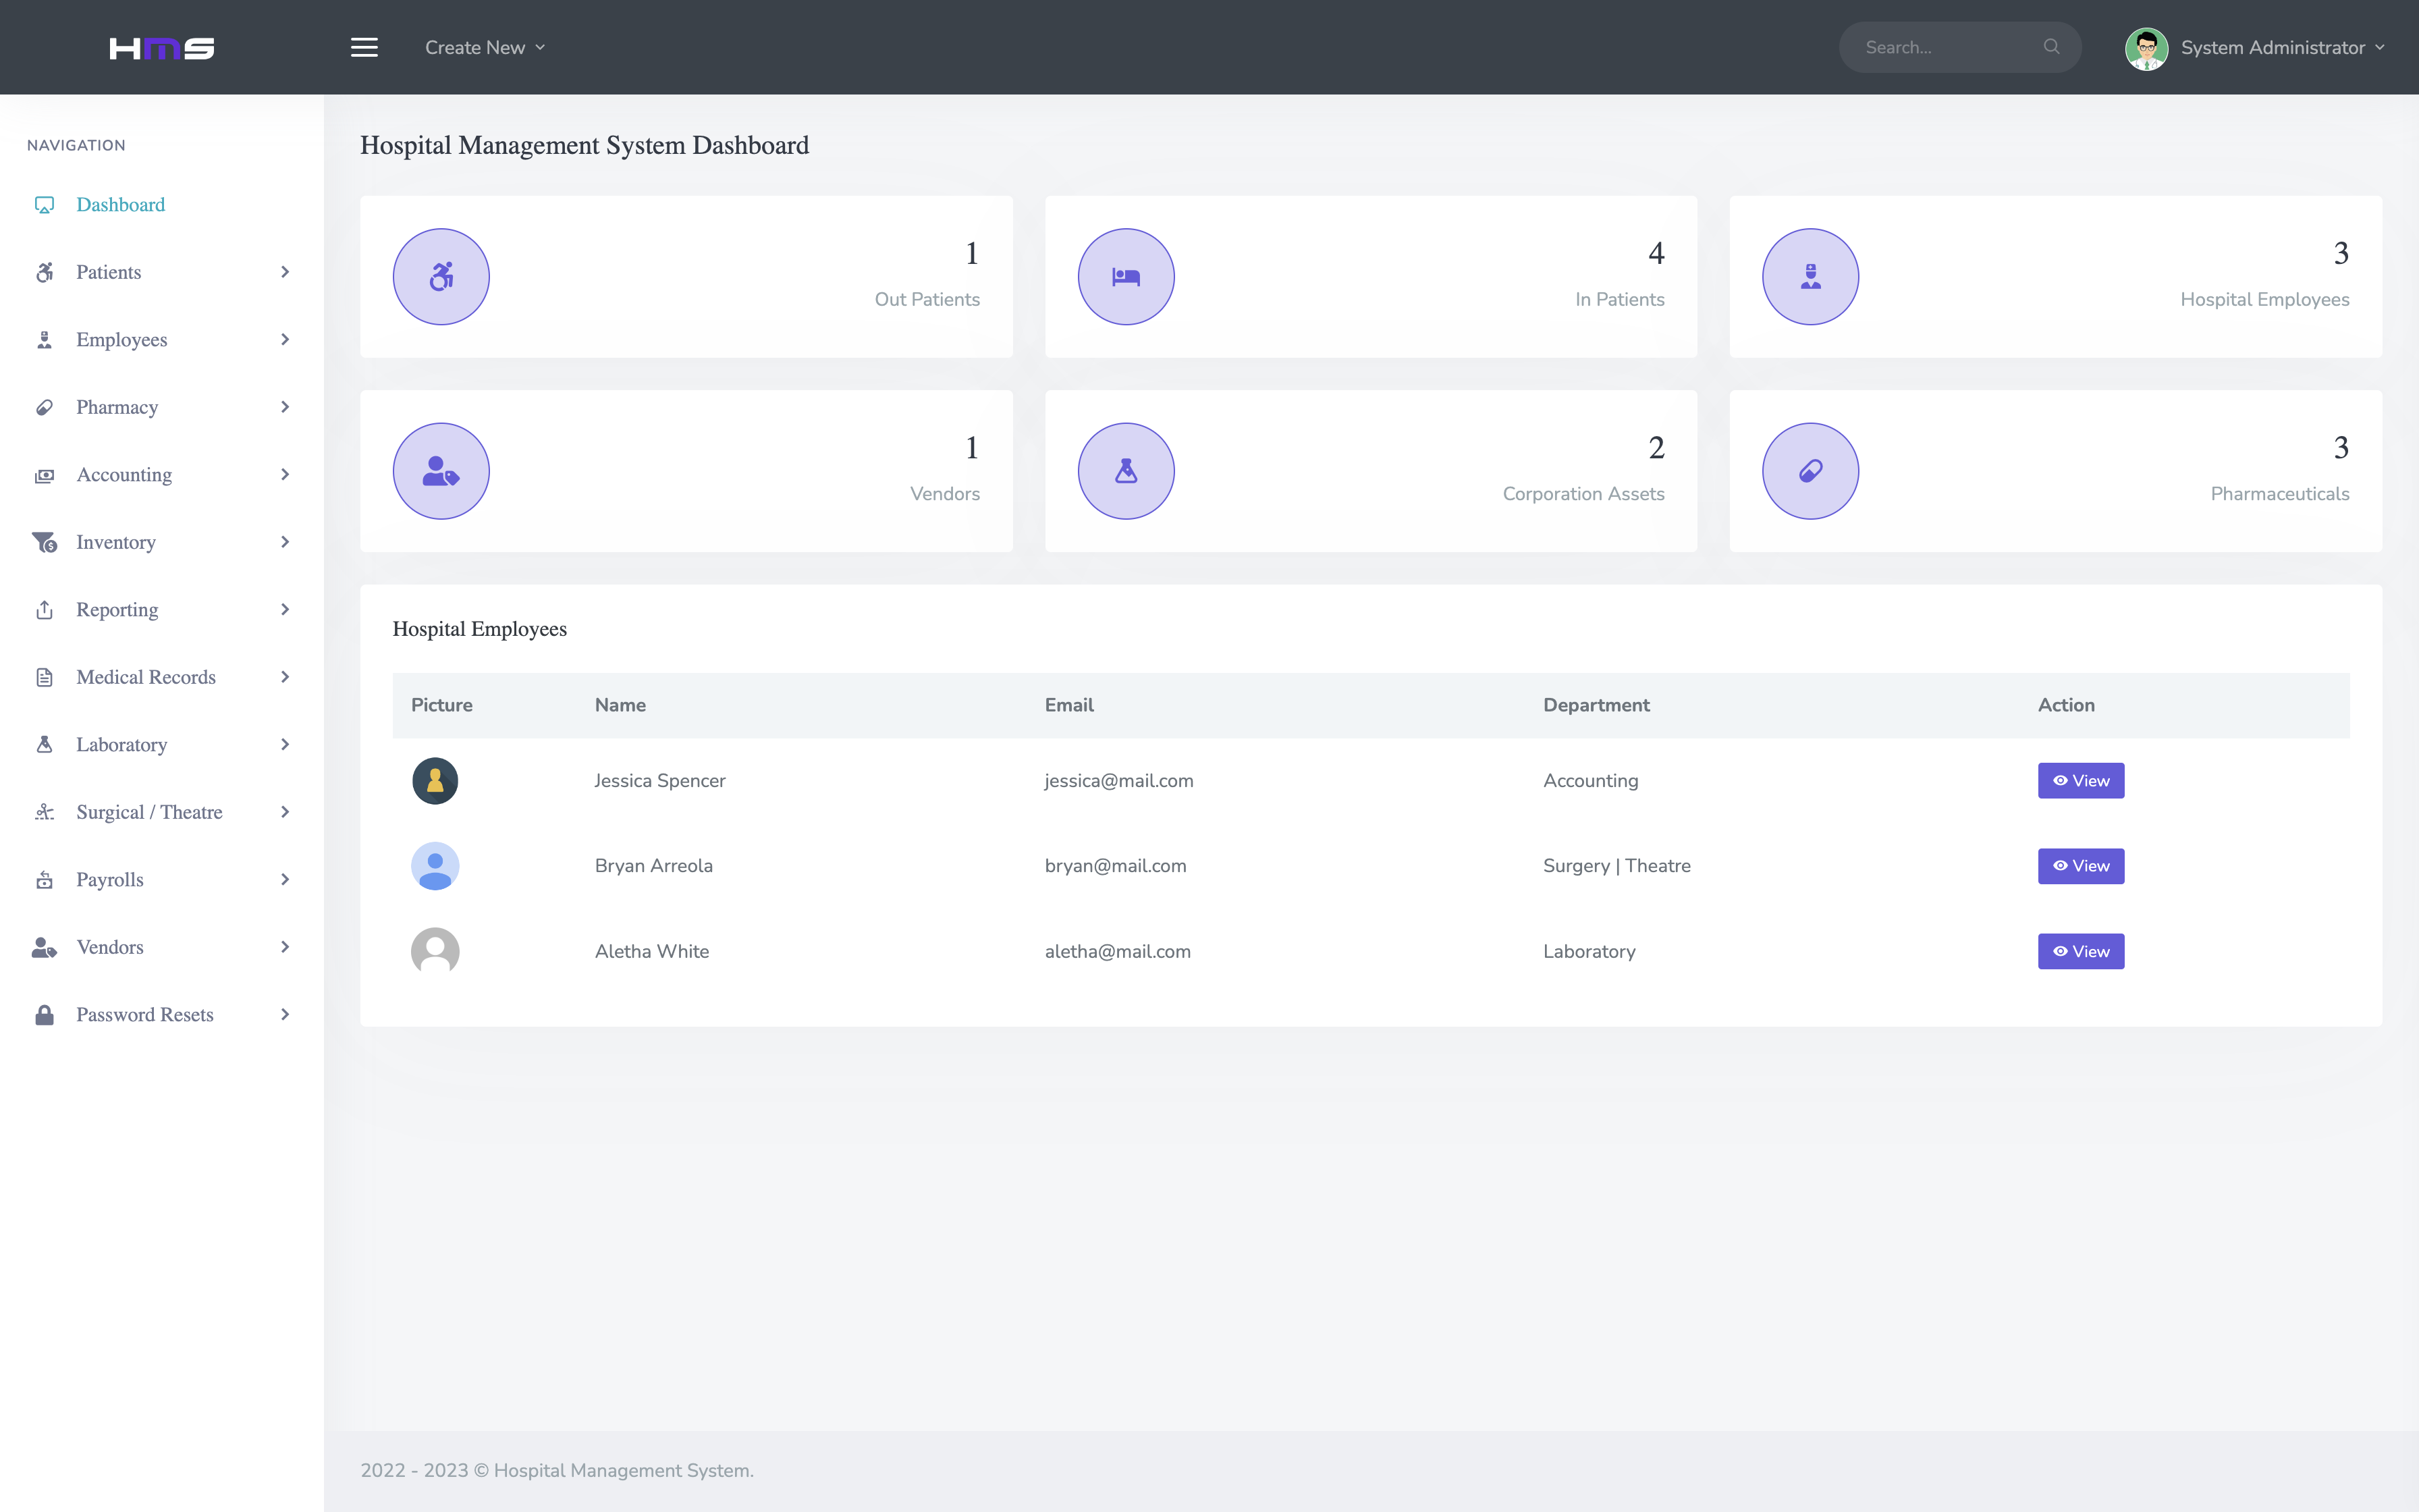
Task: Click the Dashboard monitor icon
Action: (x=44, y=205)
